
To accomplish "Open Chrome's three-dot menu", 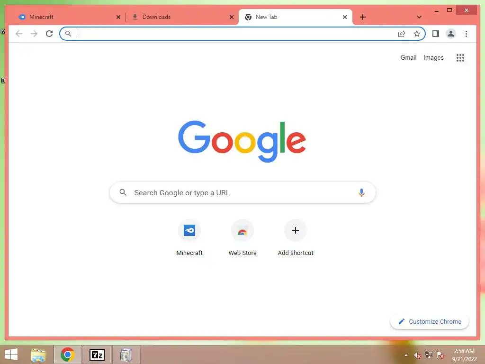I will (466, 34).
